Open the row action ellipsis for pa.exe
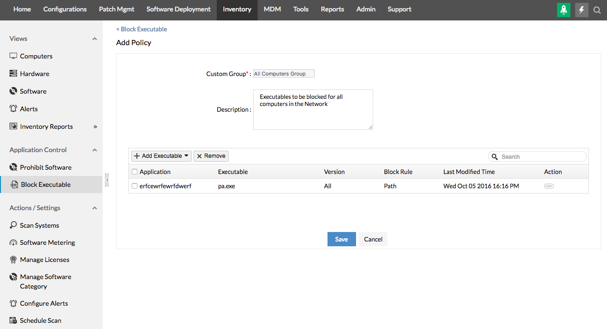 pyautogui.click(x=549, y=186)
